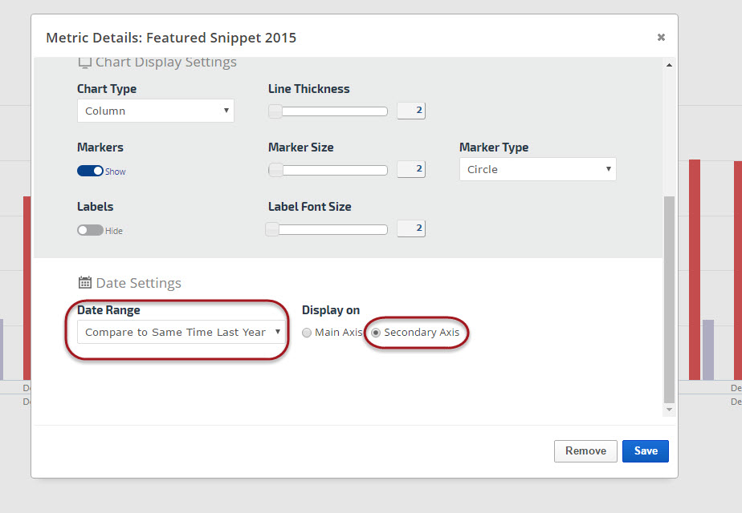Click the calendar icon beside Date Settings
This screenshot has width=742, height=513.
[84, 283]
